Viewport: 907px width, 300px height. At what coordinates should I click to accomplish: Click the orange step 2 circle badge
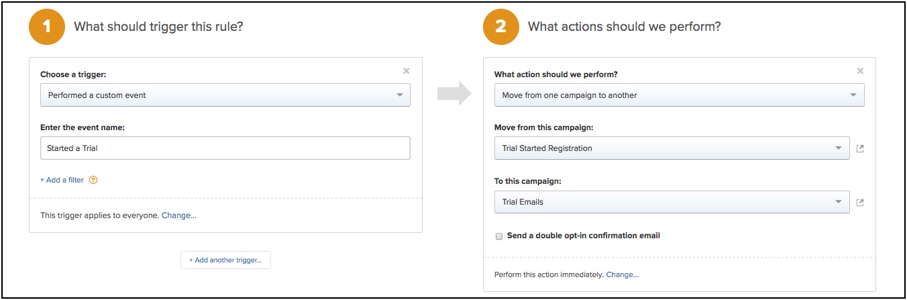point(500,28)
